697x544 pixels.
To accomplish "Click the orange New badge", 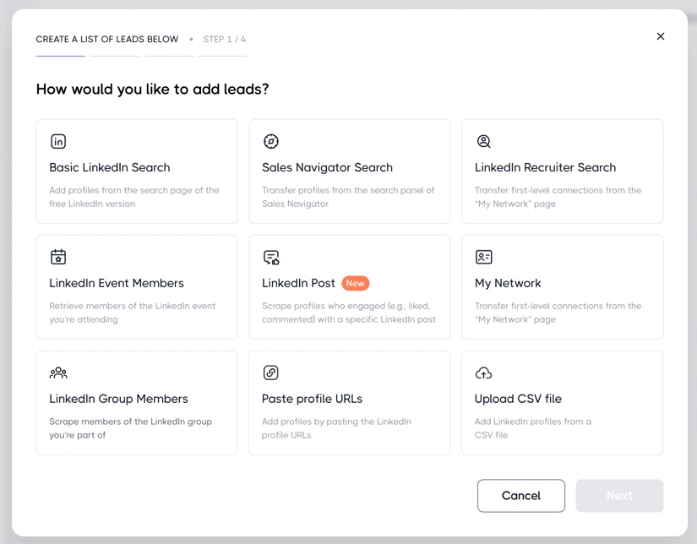I will [x=355, y=283].
